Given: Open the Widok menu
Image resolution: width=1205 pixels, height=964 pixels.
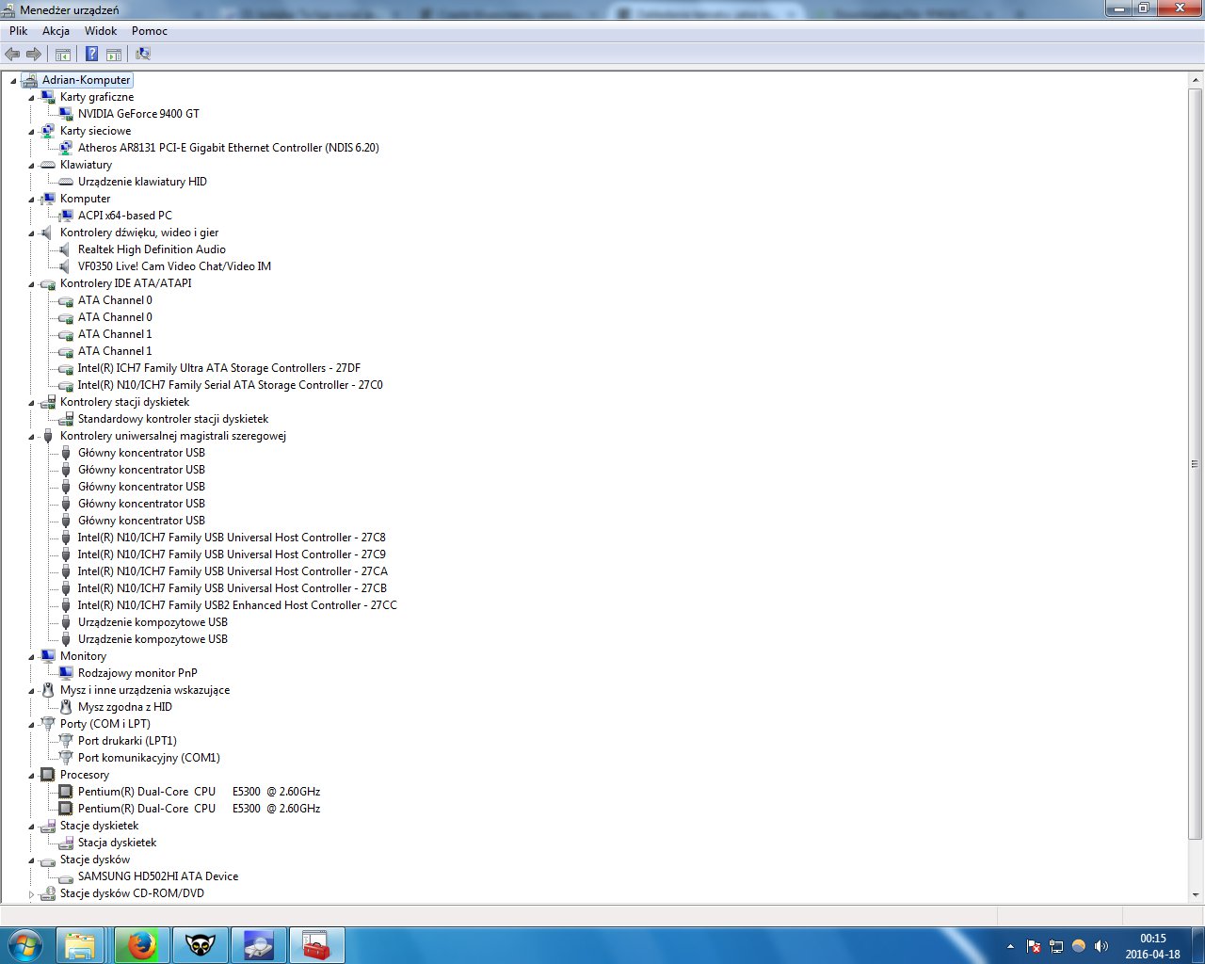Looking at the screenshot, I should point(101,31).
